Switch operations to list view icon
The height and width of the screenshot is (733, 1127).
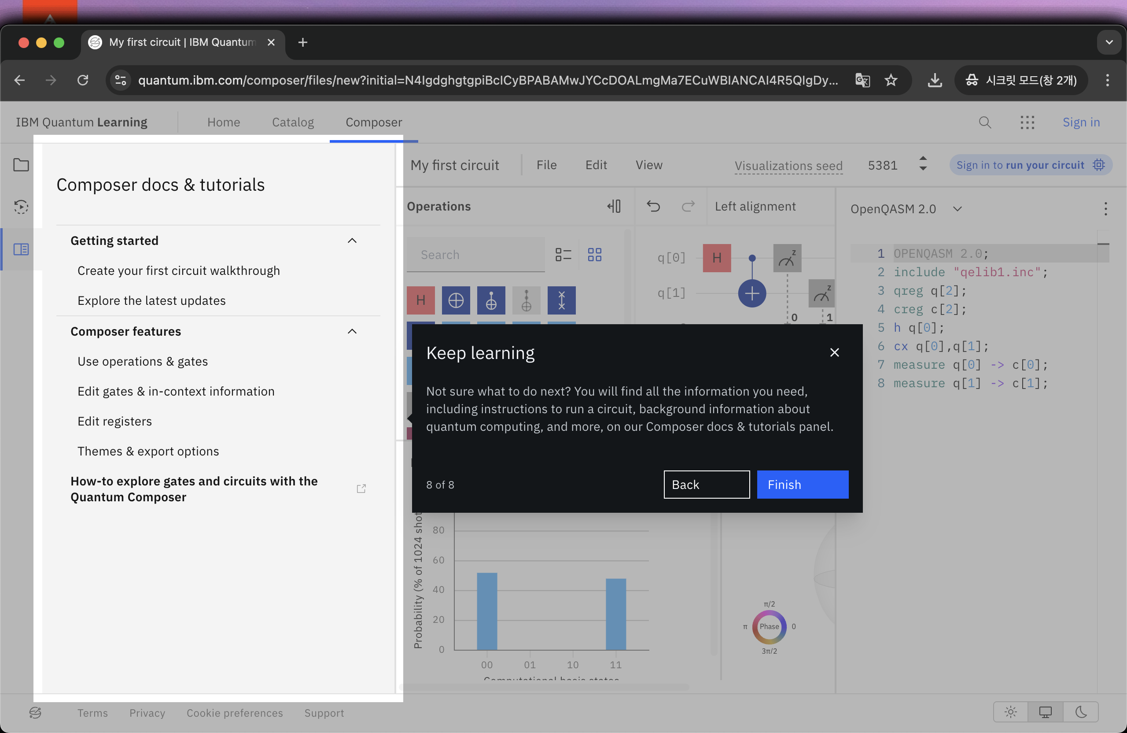563,255
